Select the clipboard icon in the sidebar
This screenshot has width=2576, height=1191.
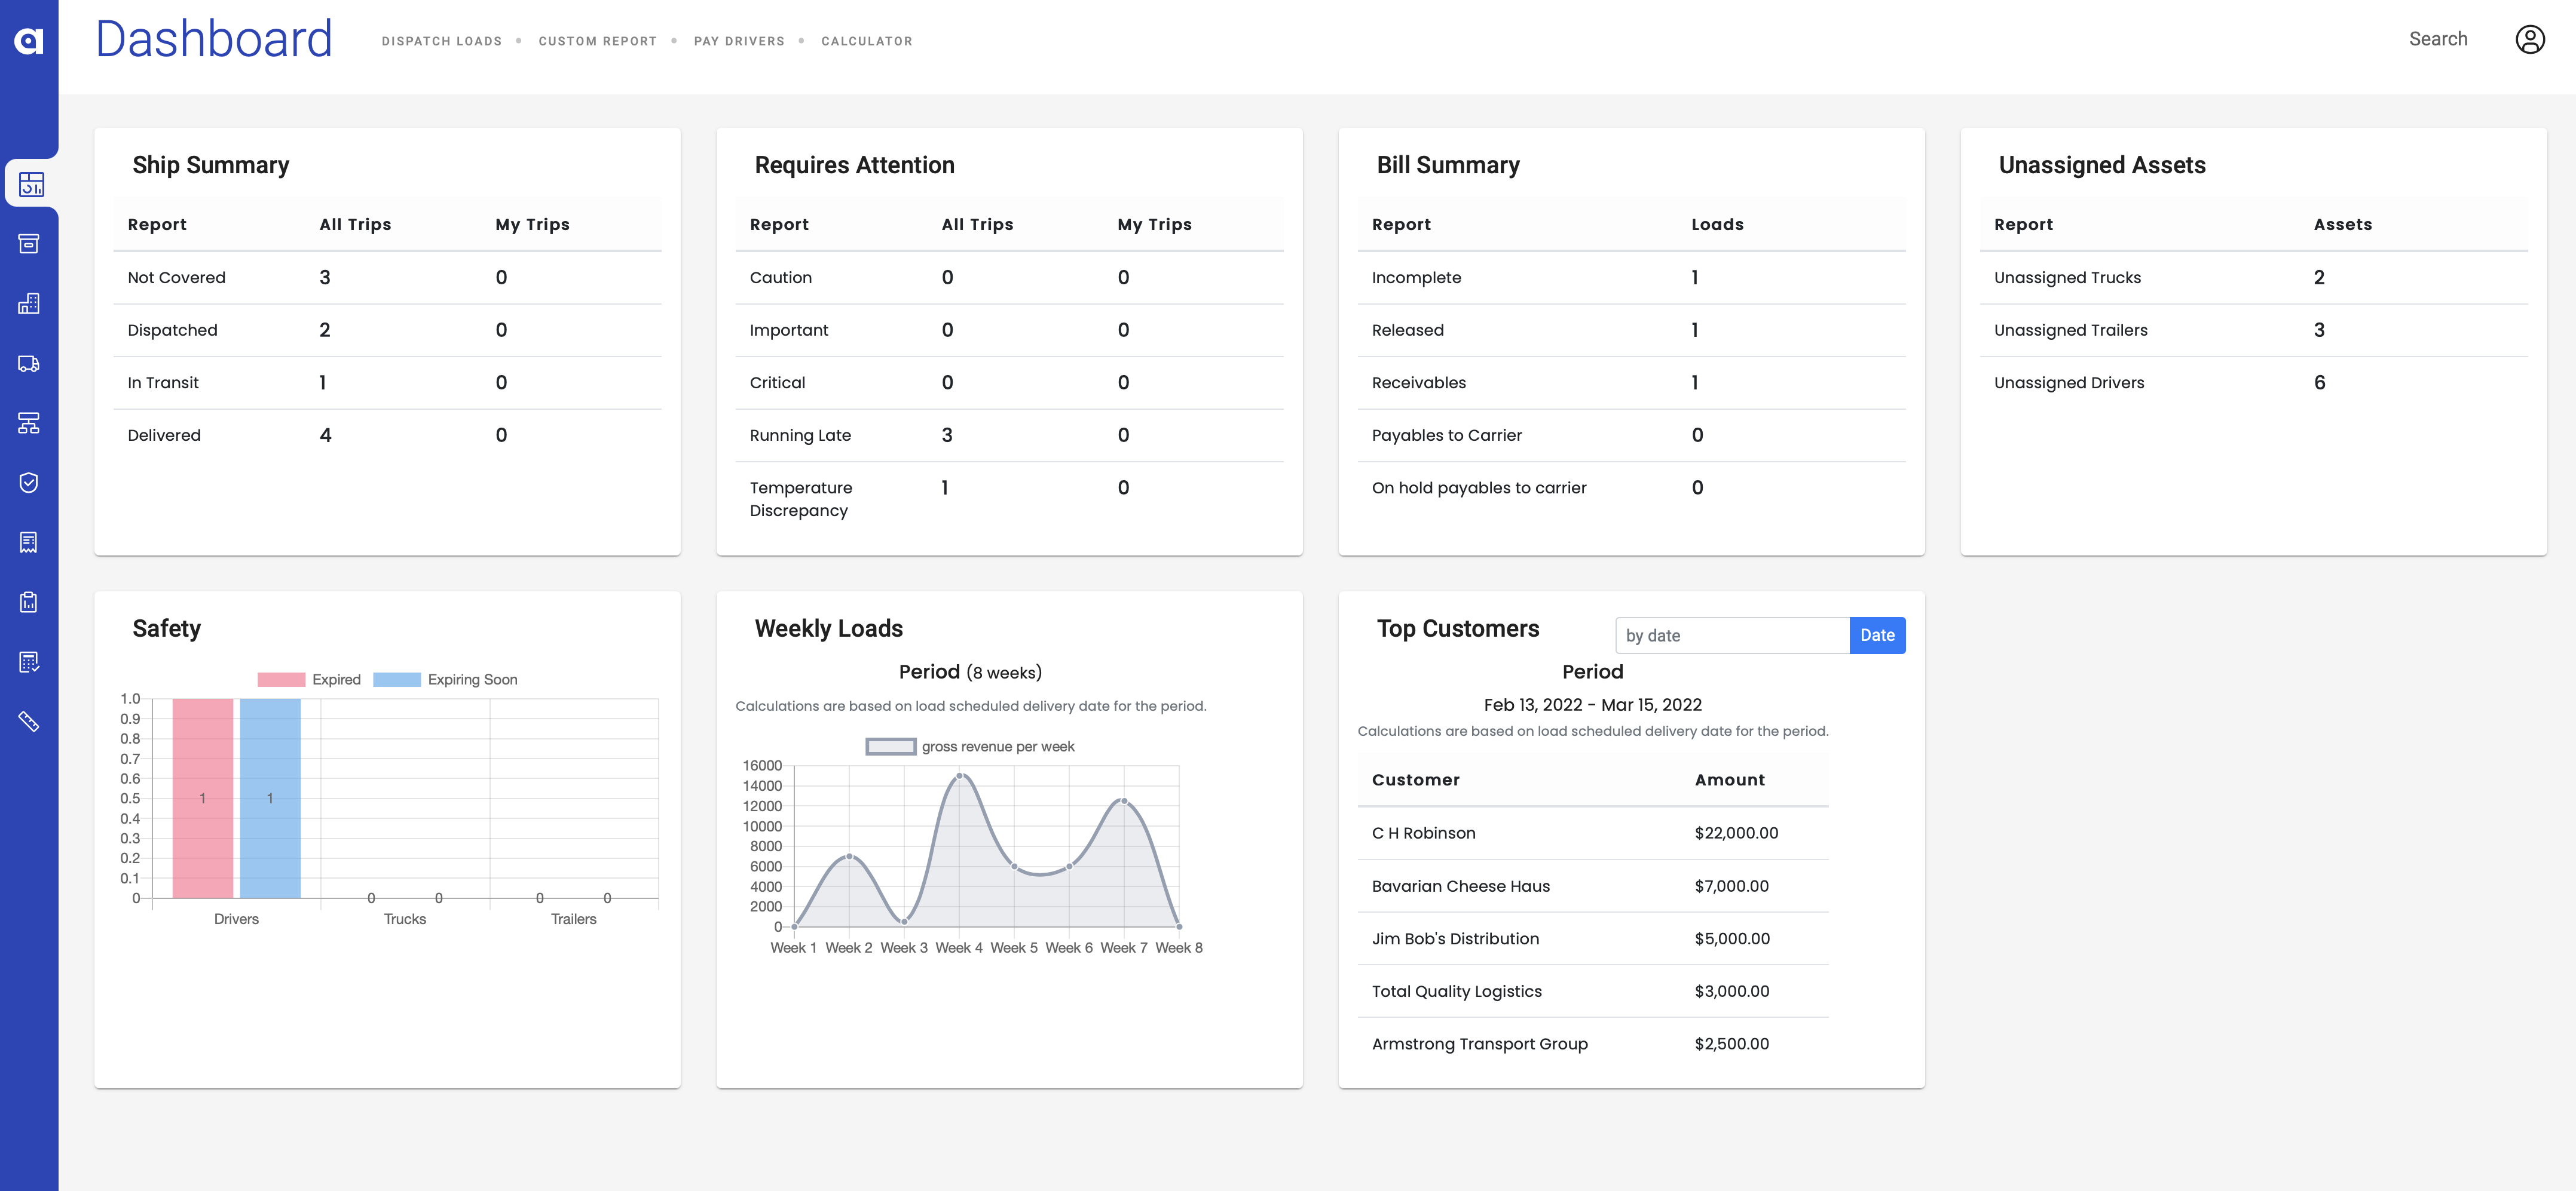click(x=30, y=600)
